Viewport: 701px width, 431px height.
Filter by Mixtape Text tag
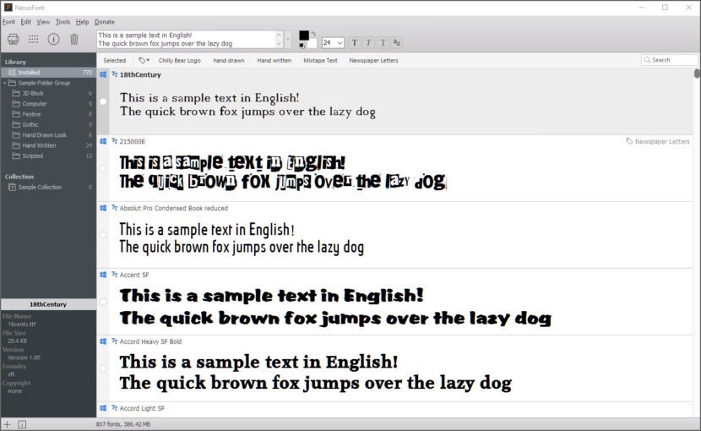click(321, 60)
